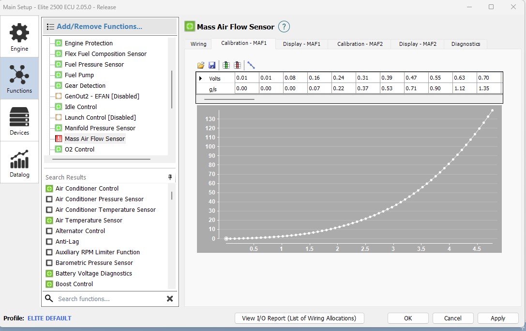Click red warning icon next to Mass Air Flow Sensor
Viewport: 526px width, 331px height.
[x=59, y=138]
